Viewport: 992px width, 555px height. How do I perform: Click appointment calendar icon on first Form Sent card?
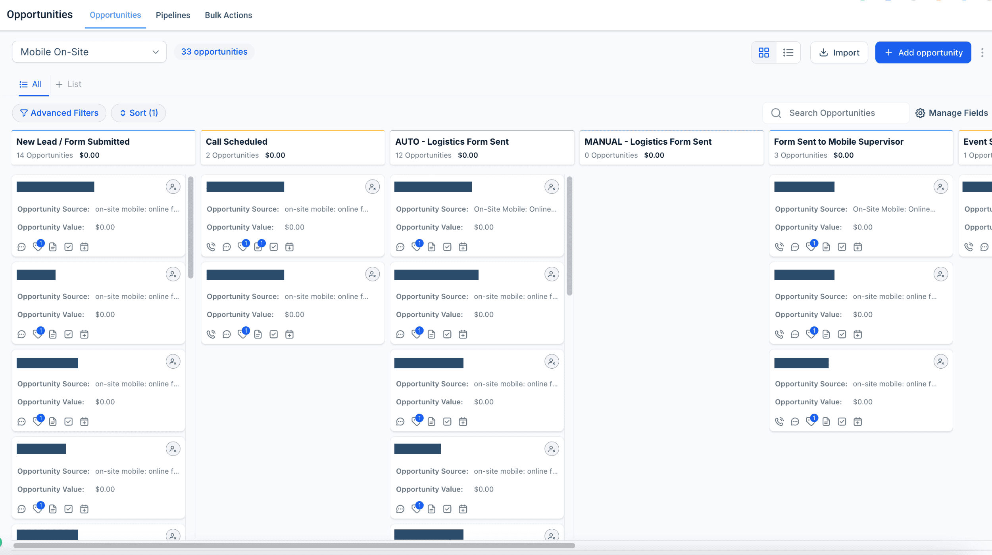coord(857,247)
